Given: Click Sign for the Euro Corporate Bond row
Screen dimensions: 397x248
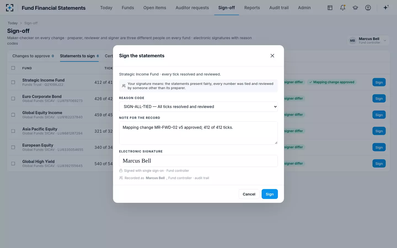Looking at the screenshot, I should click(x=379, y=98).
